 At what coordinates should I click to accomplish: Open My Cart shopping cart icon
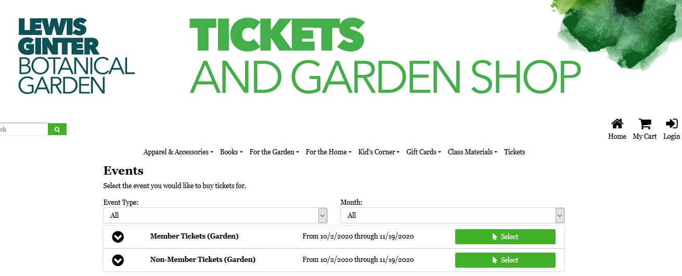point(645,124)
